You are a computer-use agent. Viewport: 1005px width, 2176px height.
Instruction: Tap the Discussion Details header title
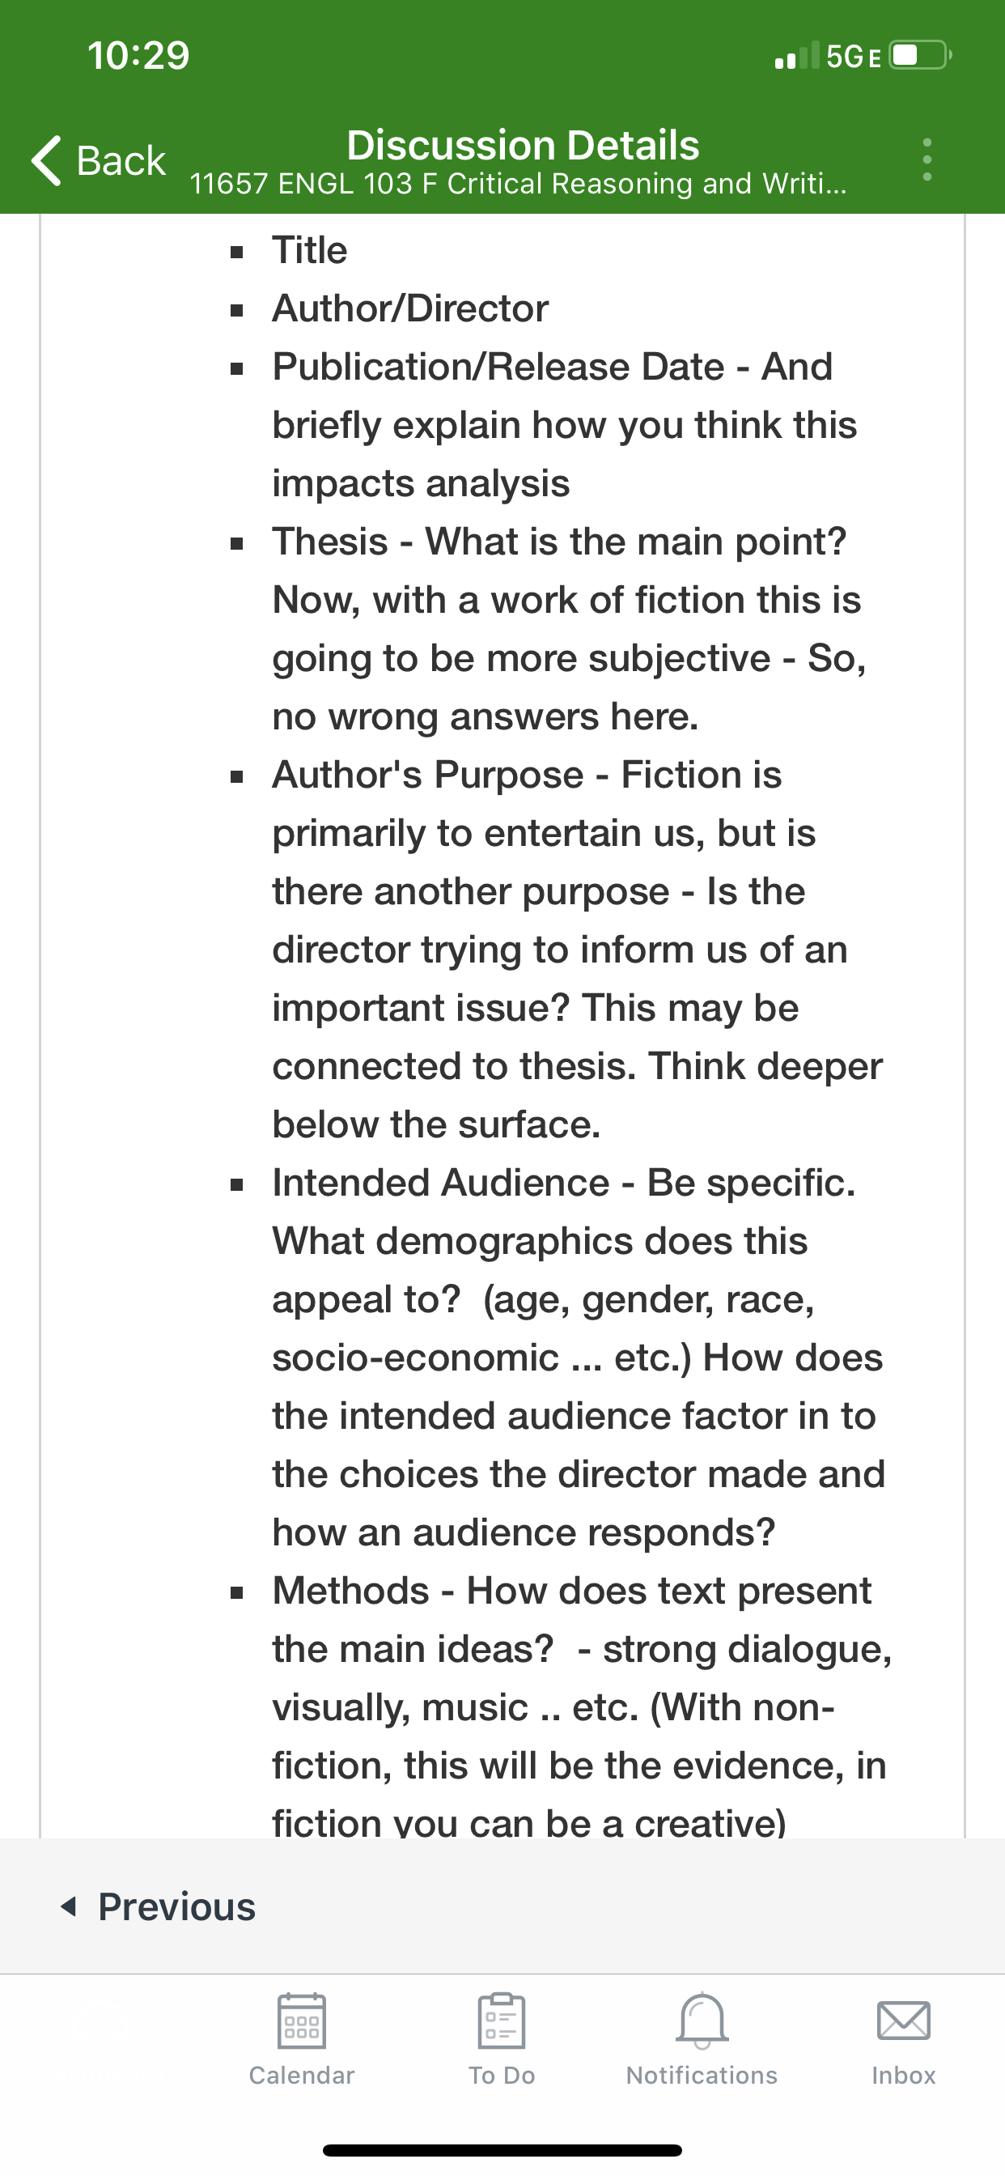523,144
